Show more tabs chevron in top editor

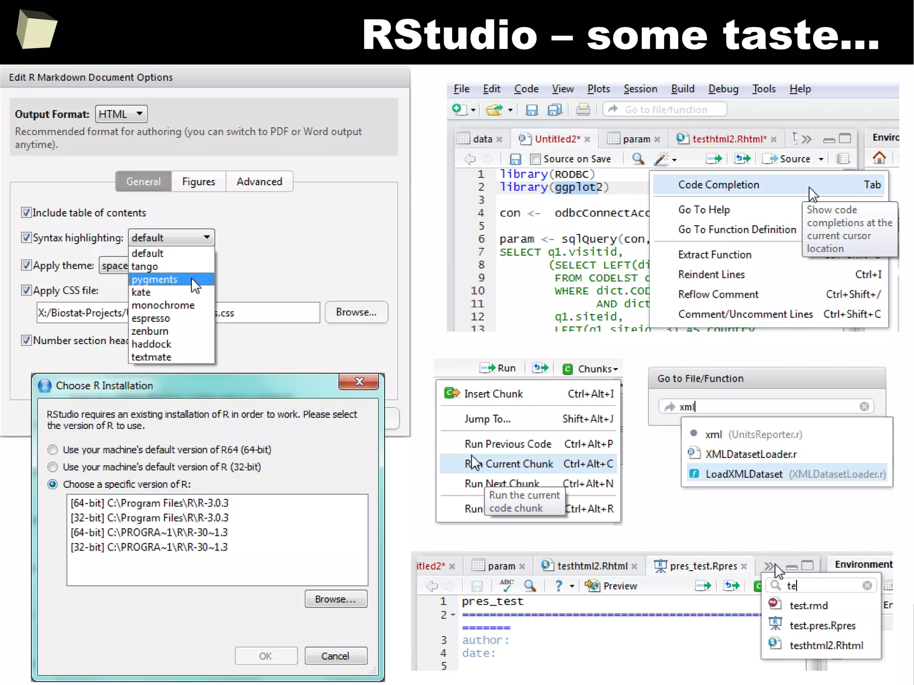coord(806,139)
